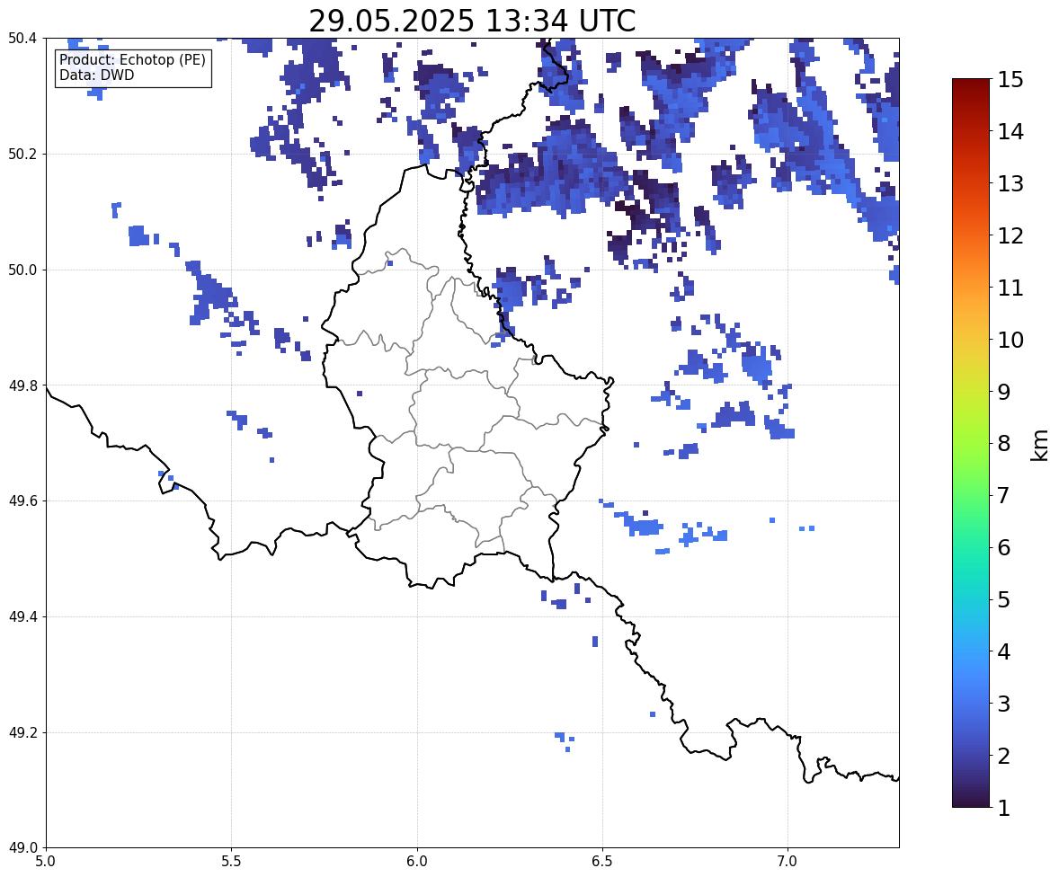Click the longitude tick label "6.0"
This screenshot has width=1059, height=877.
point(417,862)
